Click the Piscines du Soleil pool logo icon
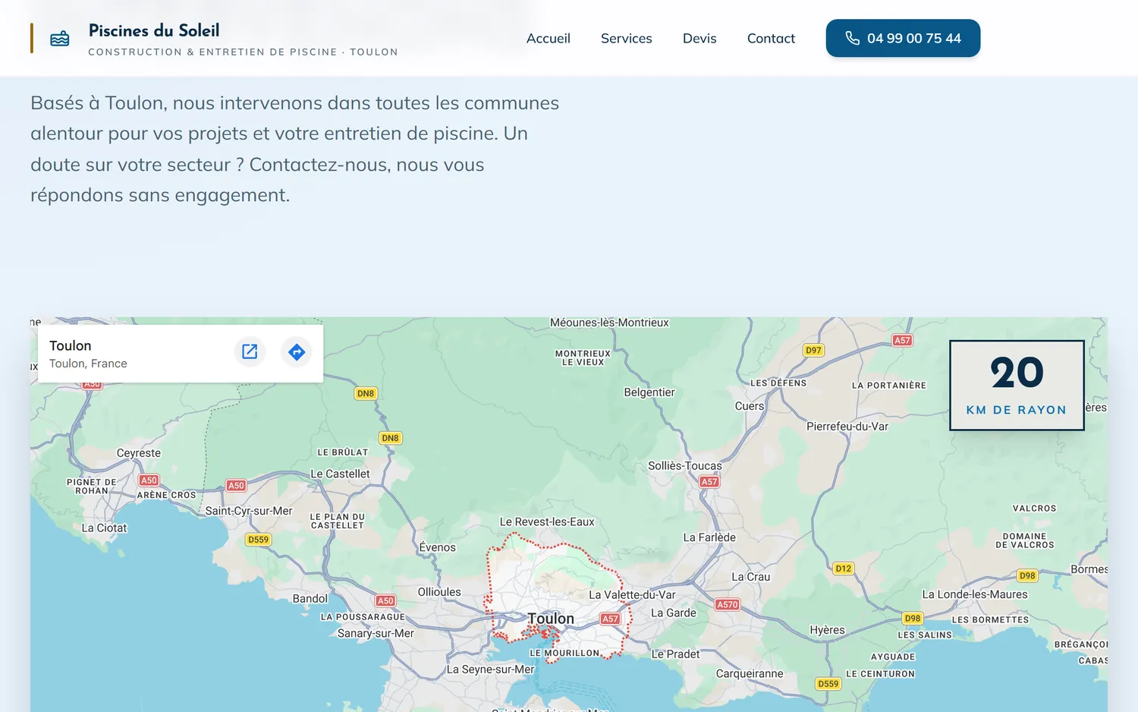Viewport: 1138px width, 712px height. [60, 39]
